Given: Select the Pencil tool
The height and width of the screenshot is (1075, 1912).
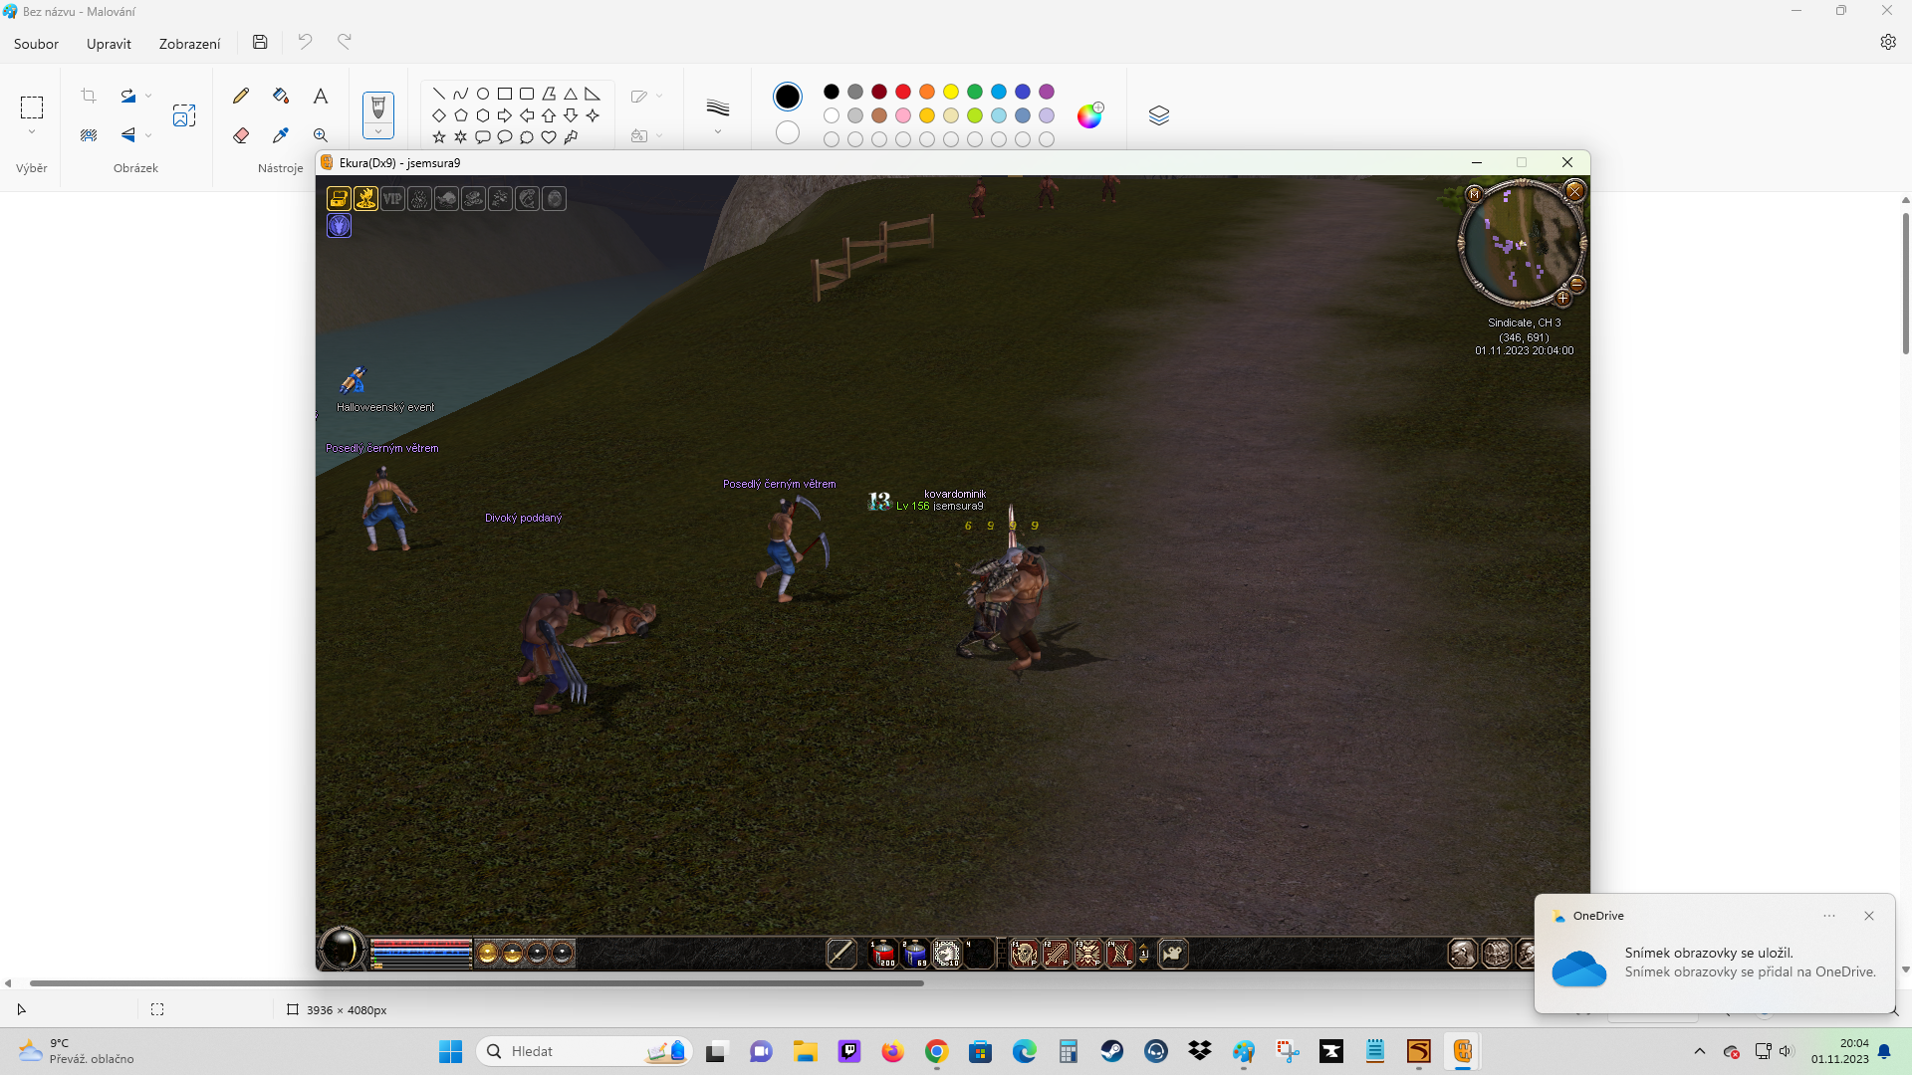Looking at the screenshot, I should coord(241,96).
